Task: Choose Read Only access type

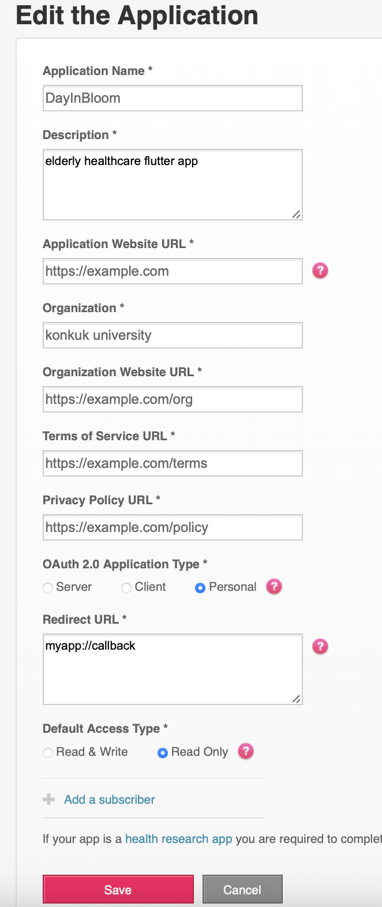Action: point(163,753)
